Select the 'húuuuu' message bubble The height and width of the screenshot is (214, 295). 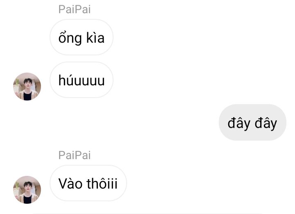pos(82,80)
